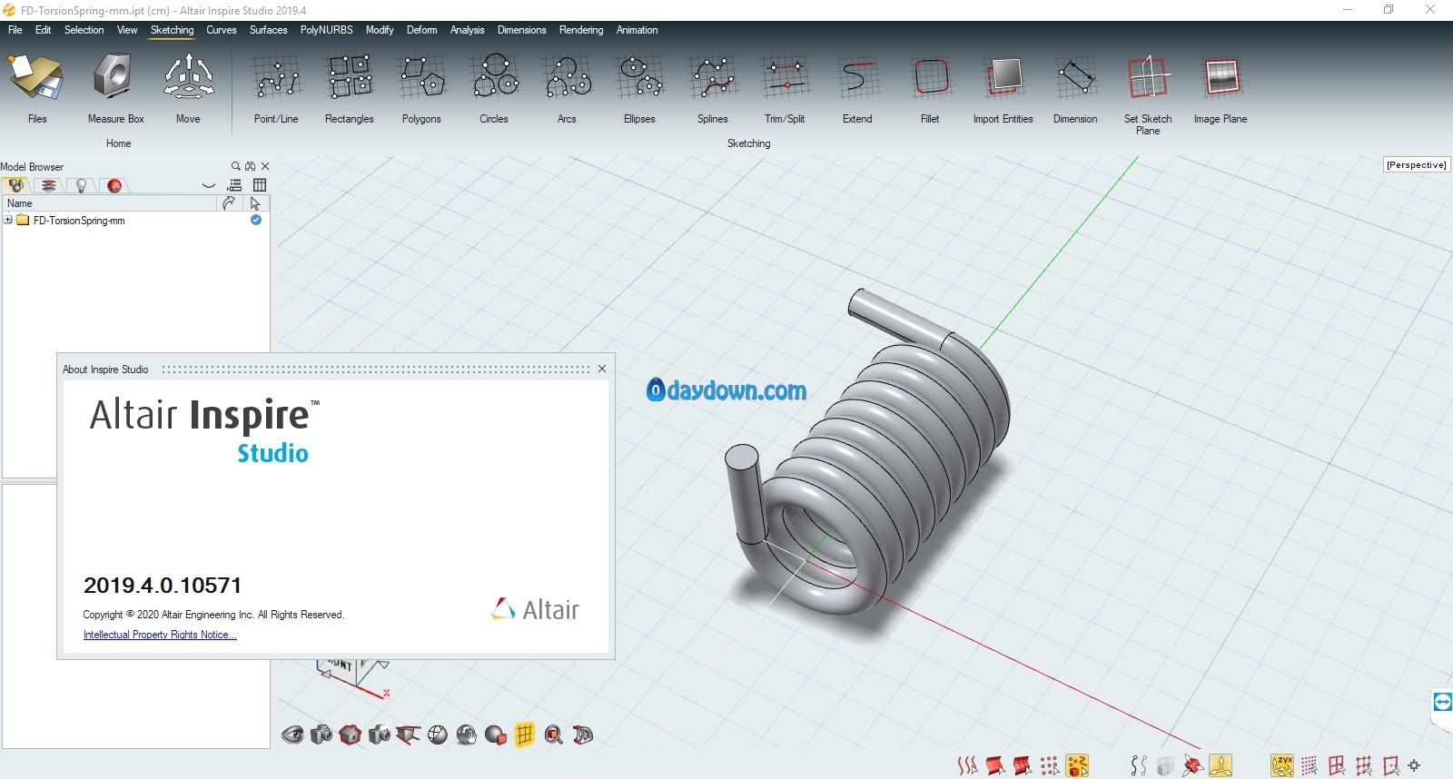Choose the Ellipses sketch tool
Image resolution: width=1453 pixels, height=779 pixels.
pos(639,89)
